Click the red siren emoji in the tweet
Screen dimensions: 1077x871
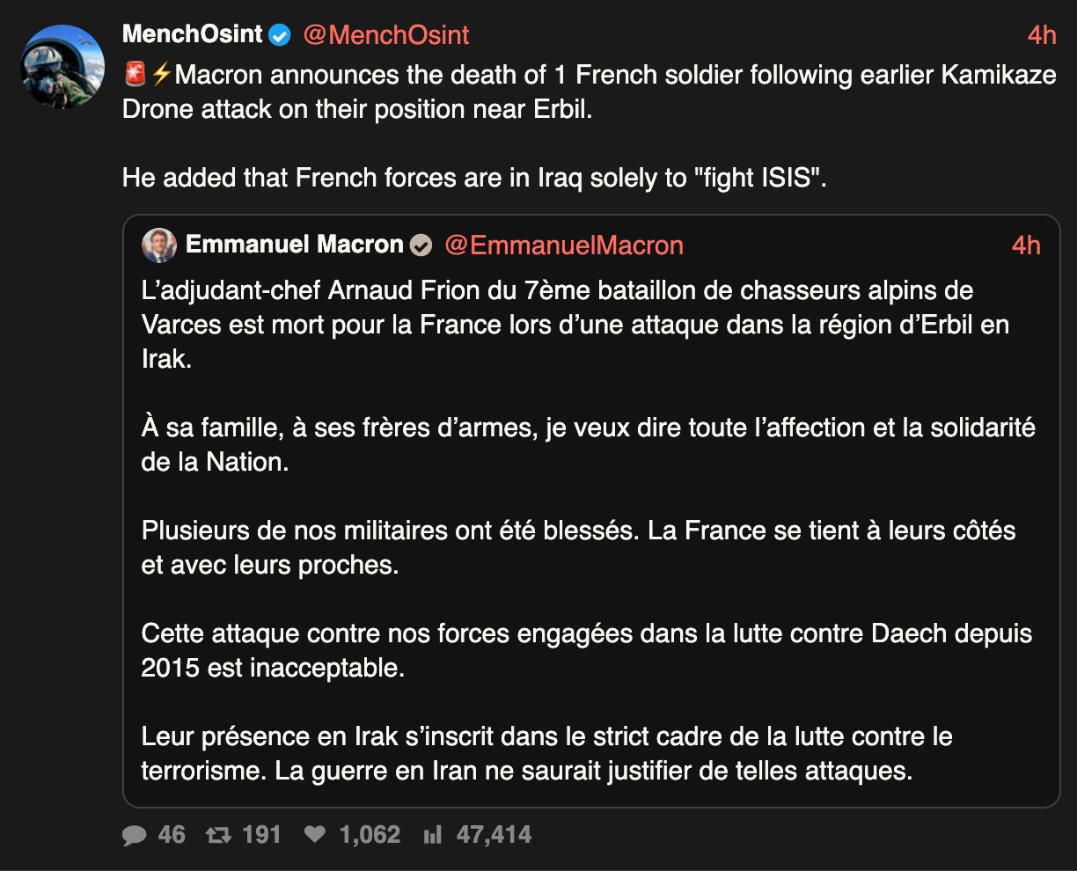pos(135,75)
